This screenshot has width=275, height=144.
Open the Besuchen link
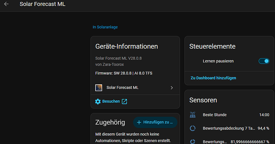tap(111, 101)
